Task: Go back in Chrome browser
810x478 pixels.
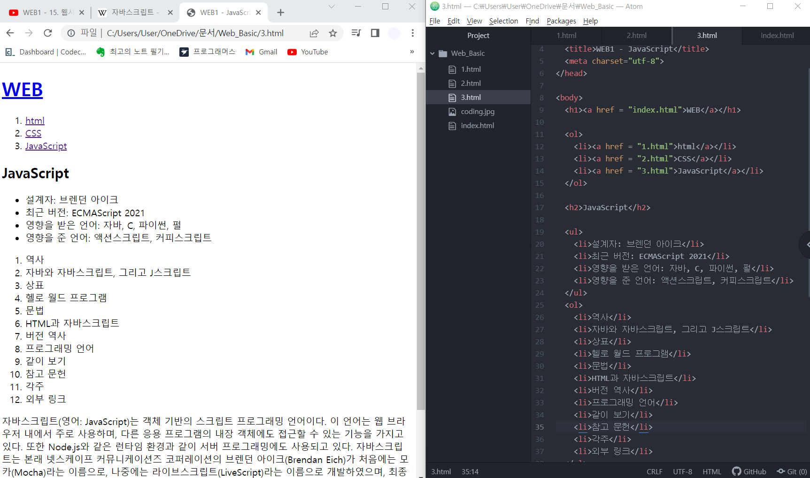Action: click(x=10, y=33)
